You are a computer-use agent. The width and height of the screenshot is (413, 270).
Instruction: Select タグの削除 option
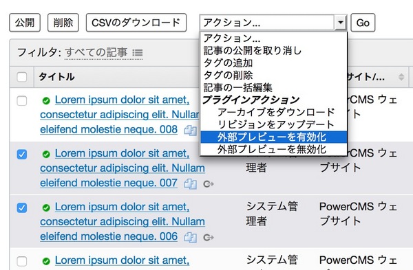click(x=274, y=75)
